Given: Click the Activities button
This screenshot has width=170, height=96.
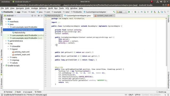Looking at the screenshot, I should (6, 2).
